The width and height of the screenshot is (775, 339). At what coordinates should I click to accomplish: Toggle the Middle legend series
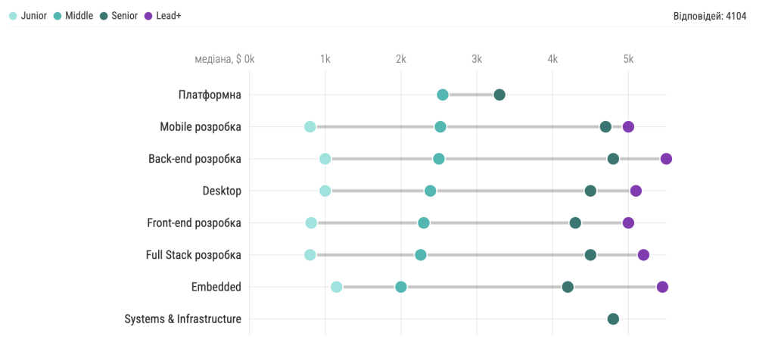[x=73, y=15]
